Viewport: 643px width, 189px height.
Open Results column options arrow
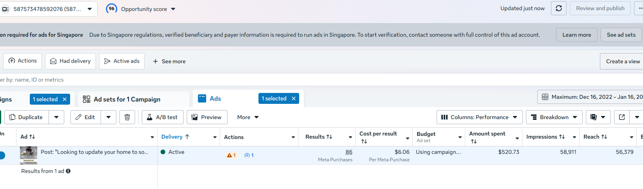point(350,137)
